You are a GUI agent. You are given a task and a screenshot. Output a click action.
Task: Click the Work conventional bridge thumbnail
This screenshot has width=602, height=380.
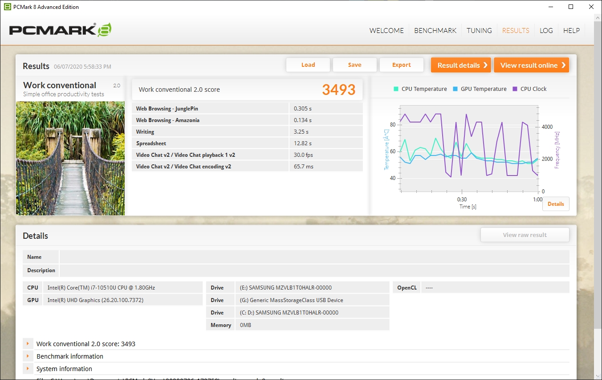[x=70, y=158]
